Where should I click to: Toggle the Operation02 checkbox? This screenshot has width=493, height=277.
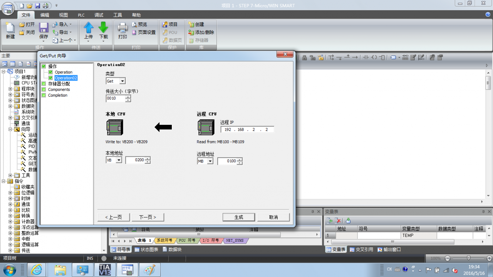pos(50,78)
